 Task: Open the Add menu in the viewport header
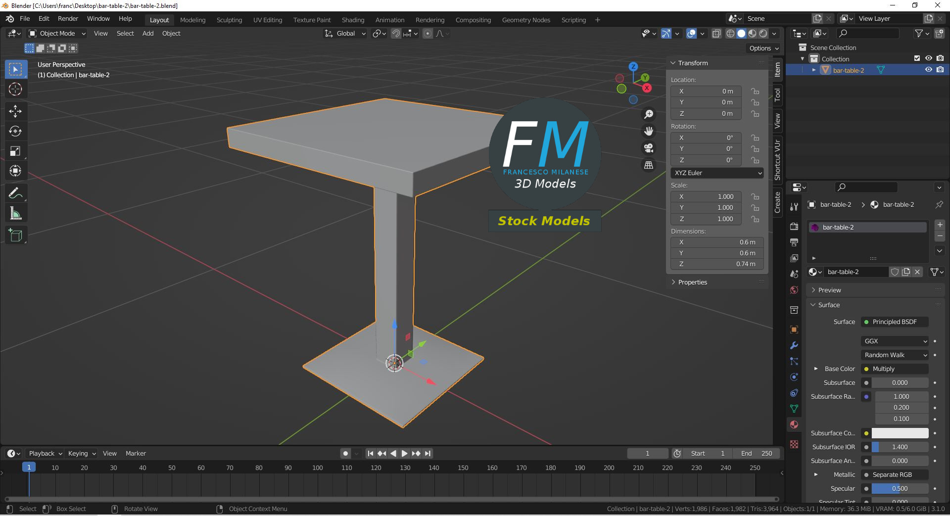tap(148, 34)
